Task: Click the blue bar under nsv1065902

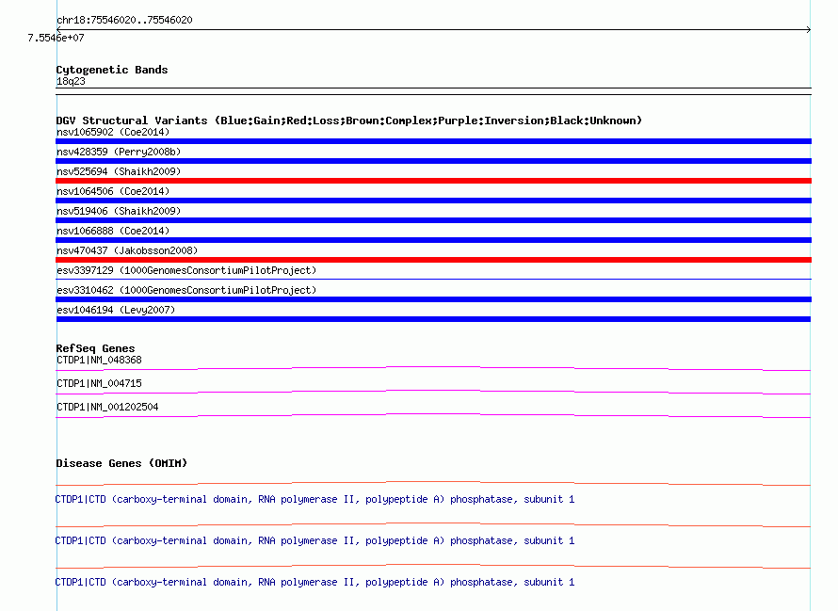Action: pyautogui.click(x=433, y=141)
